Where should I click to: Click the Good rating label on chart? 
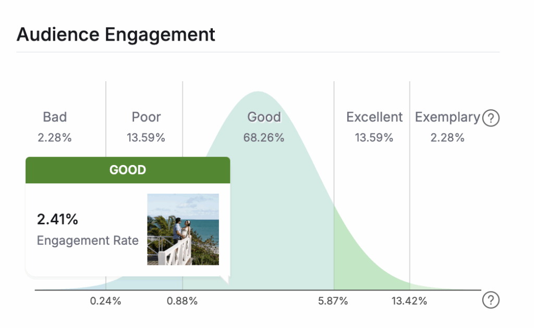(x=264, y=117)
